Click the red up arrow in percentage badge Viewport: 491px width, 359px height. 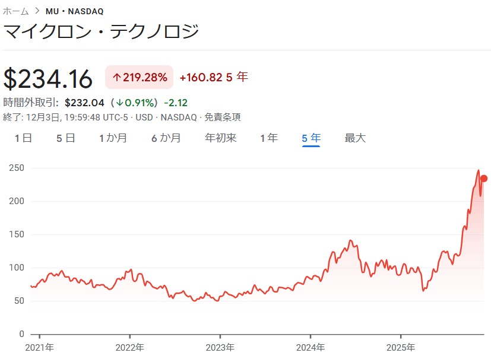[116, 78]
